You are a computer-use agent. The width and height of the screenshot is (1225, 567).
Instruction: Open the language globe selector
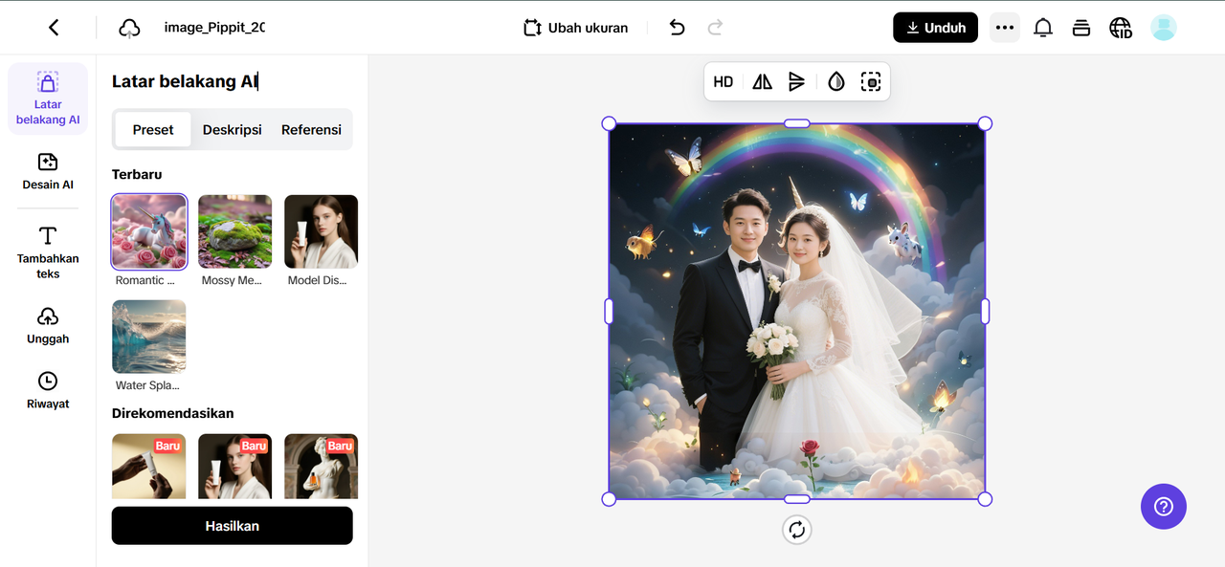1120,28
